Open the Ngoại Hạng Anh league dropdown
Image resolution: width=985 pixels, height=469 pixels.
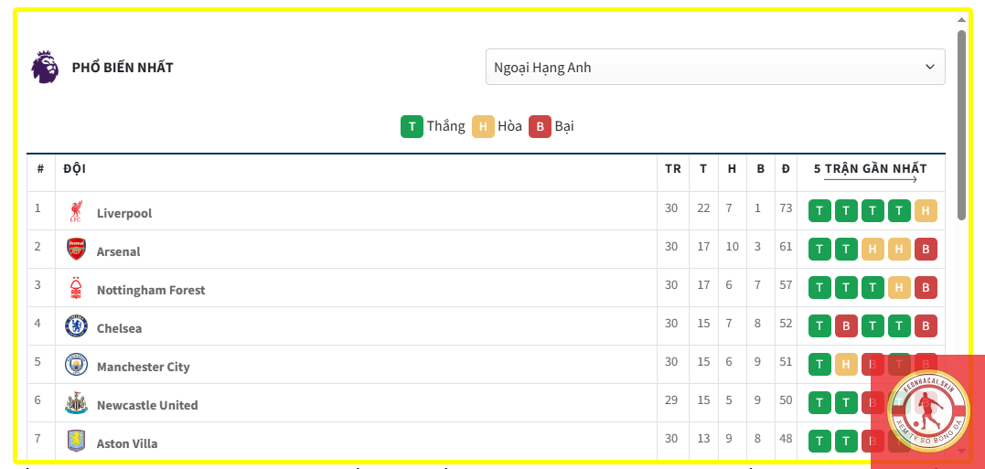714,67
